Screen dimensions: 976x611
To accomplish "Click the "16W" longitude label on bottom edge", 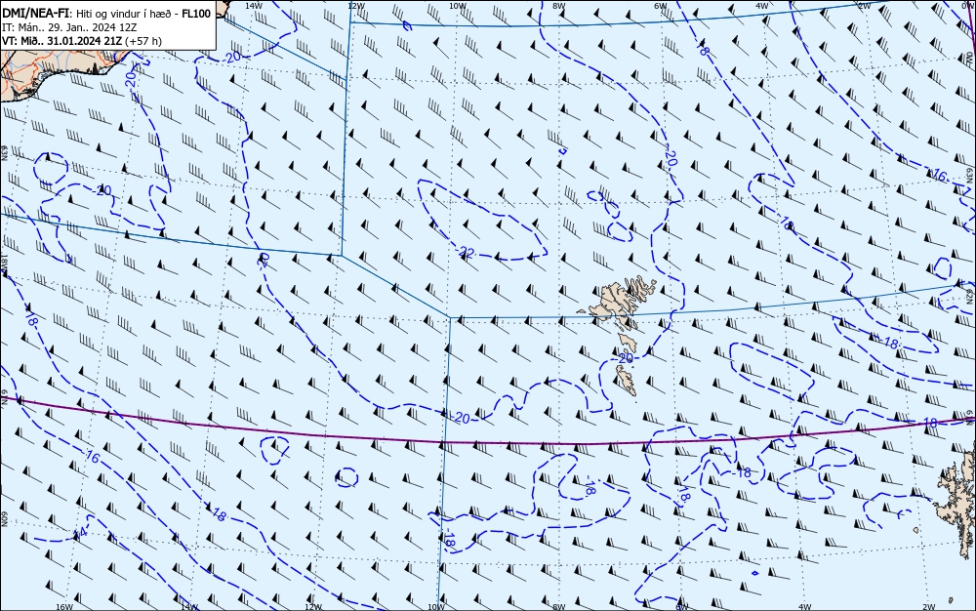I will (64, 607).
